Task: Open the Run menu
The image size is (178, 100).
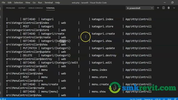Action: coord(40,2)
